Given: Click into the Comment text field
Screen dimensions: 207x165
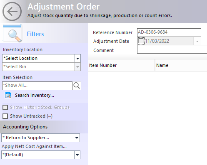Looking at the screenshot, I should click(172, 49).
